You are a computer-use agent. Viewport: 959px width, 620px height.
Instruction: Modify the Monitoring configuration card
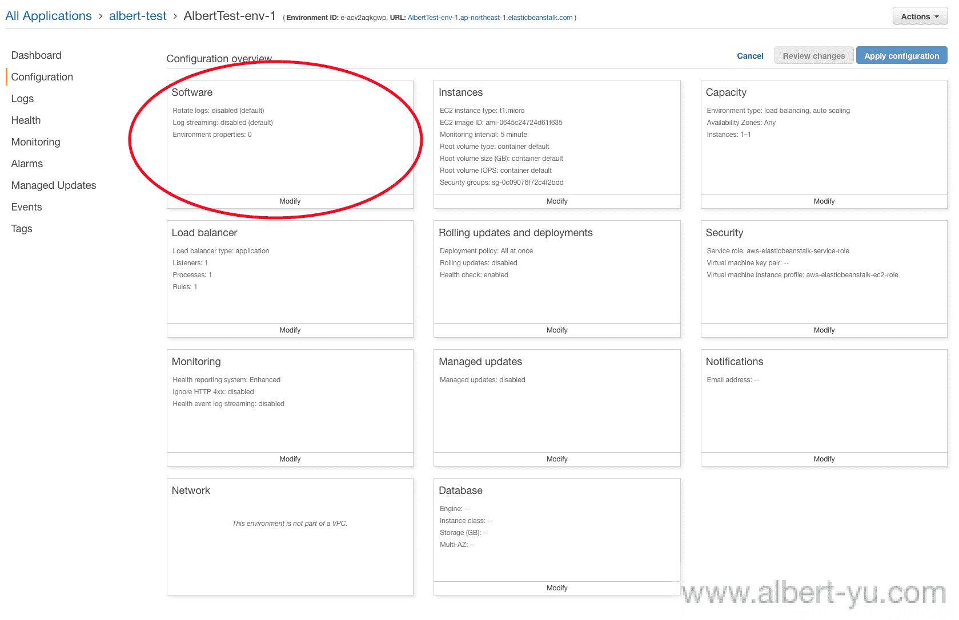(x=290, y=459)
